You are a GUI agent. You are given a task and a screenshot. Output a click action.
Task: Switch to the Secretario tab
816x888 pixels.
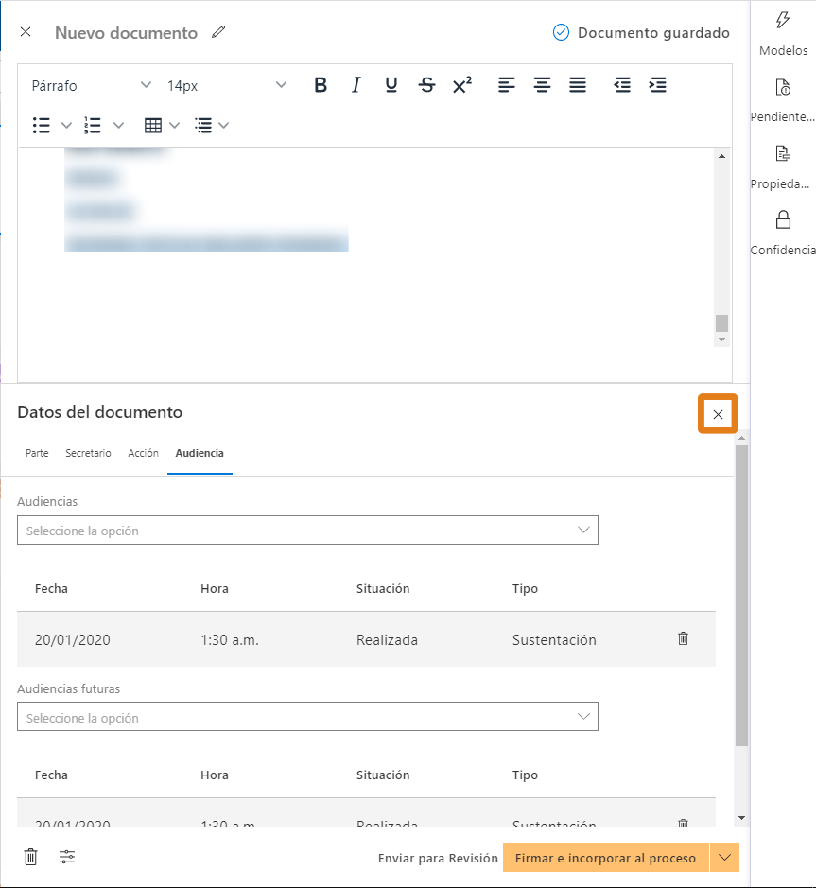(x=88, y=453)
